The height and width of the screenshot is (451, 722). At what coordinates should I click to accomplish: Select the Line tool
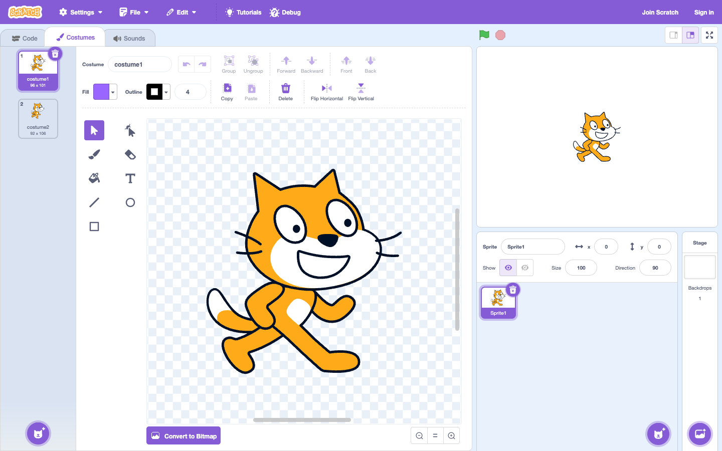click(94, 202)
